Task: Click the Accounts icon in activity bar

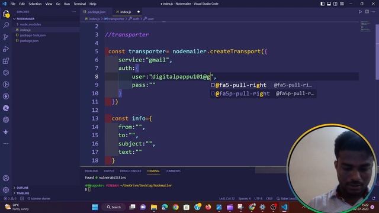Action: [6, 178]
